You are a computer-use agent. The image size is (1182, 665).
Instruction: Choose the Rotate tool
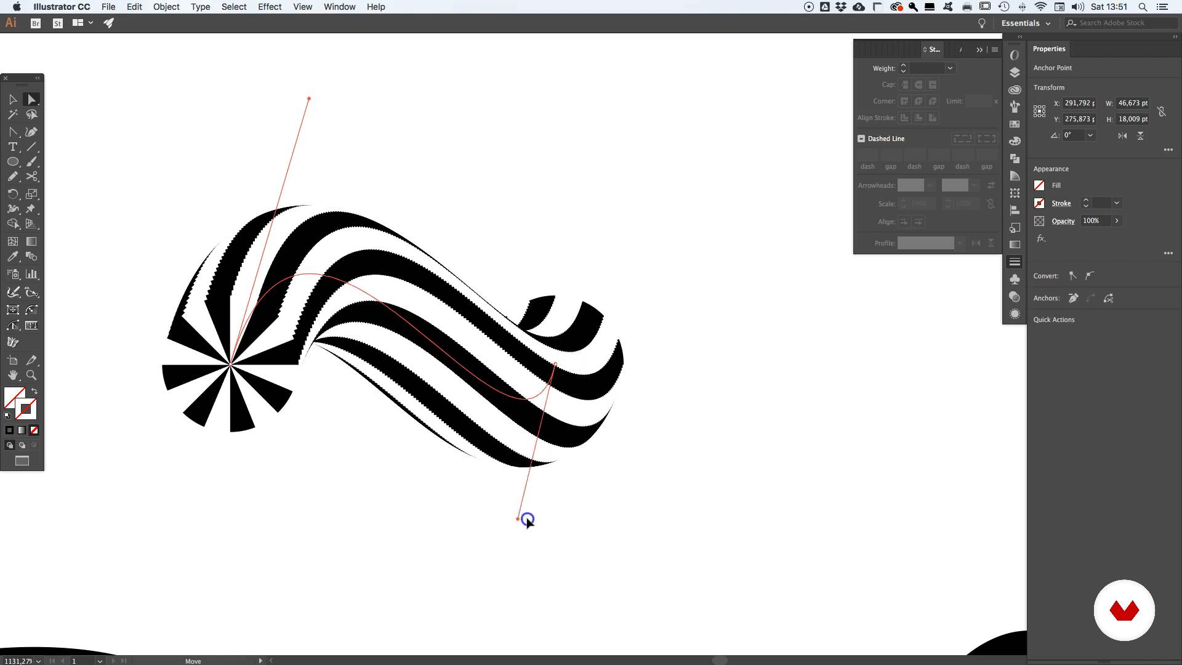tap(12, 194)
